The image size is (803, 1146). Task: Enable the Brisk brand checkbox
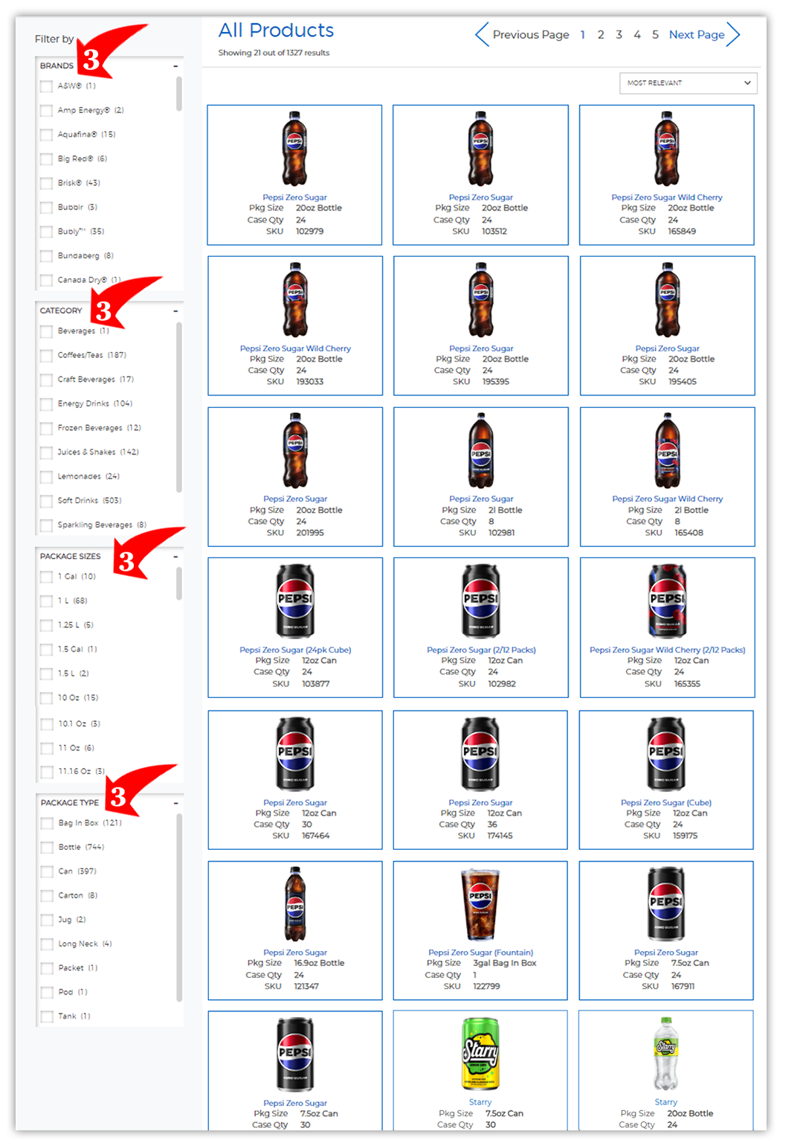pyautogui.click(x=46, y=183)
